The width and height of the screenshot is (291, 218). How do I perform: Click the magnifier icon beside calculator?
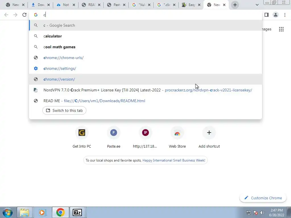36,36
